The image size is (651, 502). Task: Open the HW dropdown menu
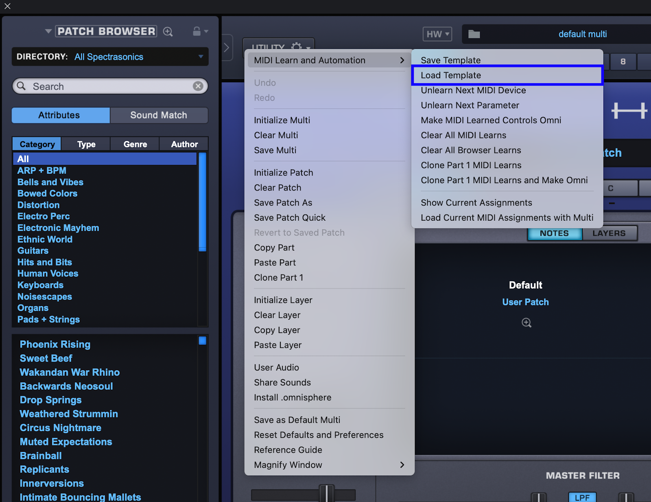point(437,34)
